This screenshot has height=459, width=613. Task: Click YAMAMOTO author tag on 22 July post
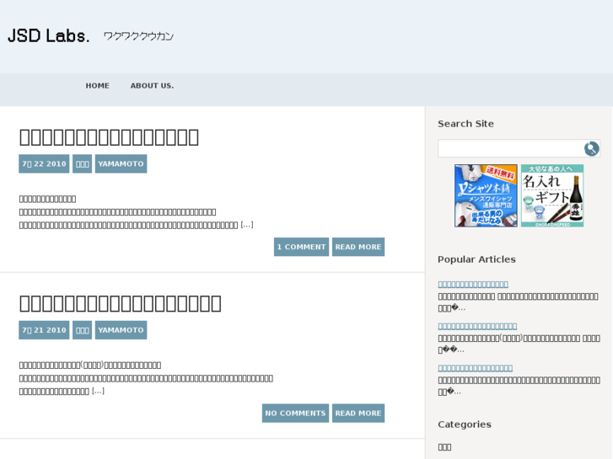point(121,163)
